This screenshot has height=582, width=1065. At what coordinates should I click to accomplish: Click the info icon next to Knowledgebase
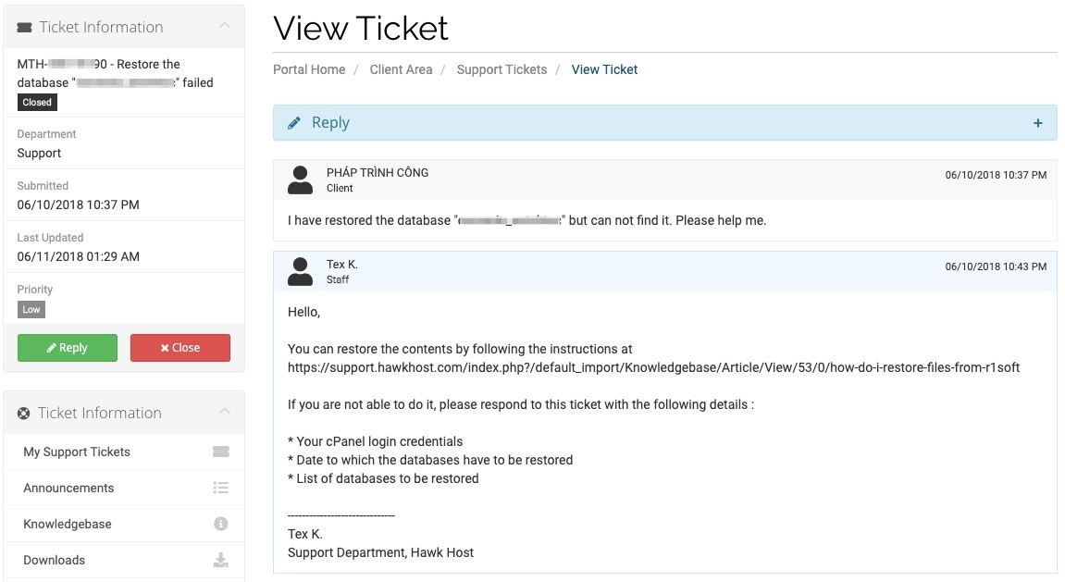(x=221, y=524)
